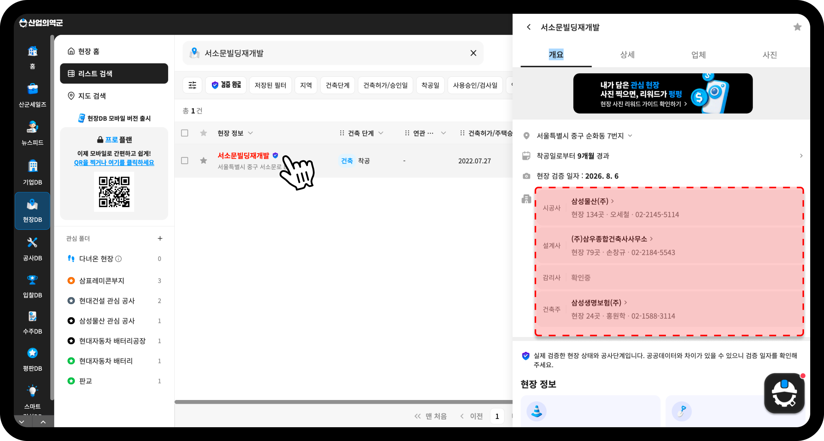Favorite 서소문빌딩재개발 with the panel star

point(797,27)
